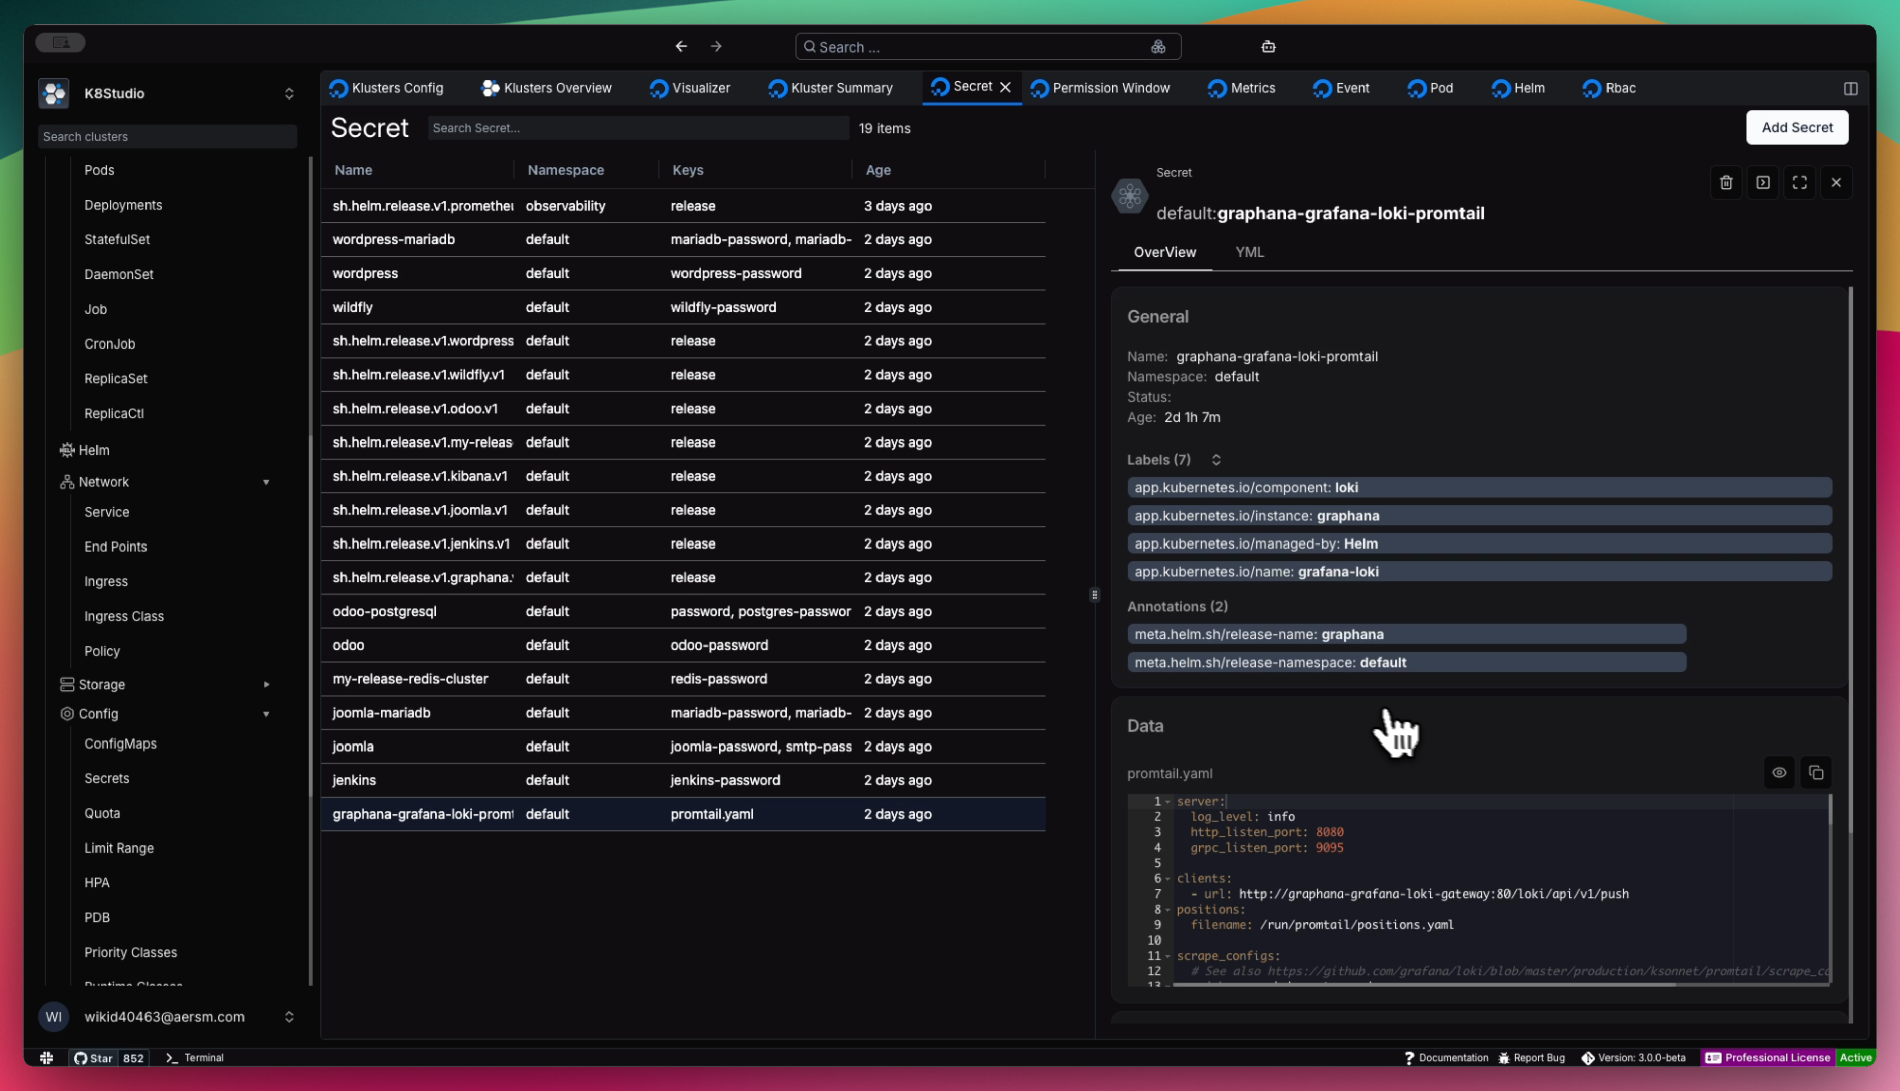Close the secret details panel
Image resolution: width=1900 pixels, height=1091 pixels.
tap(1835, 182)
